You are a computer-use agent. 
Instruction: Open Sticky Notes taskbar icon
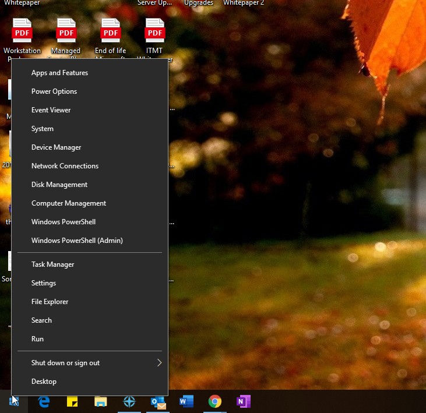point(72,401)
